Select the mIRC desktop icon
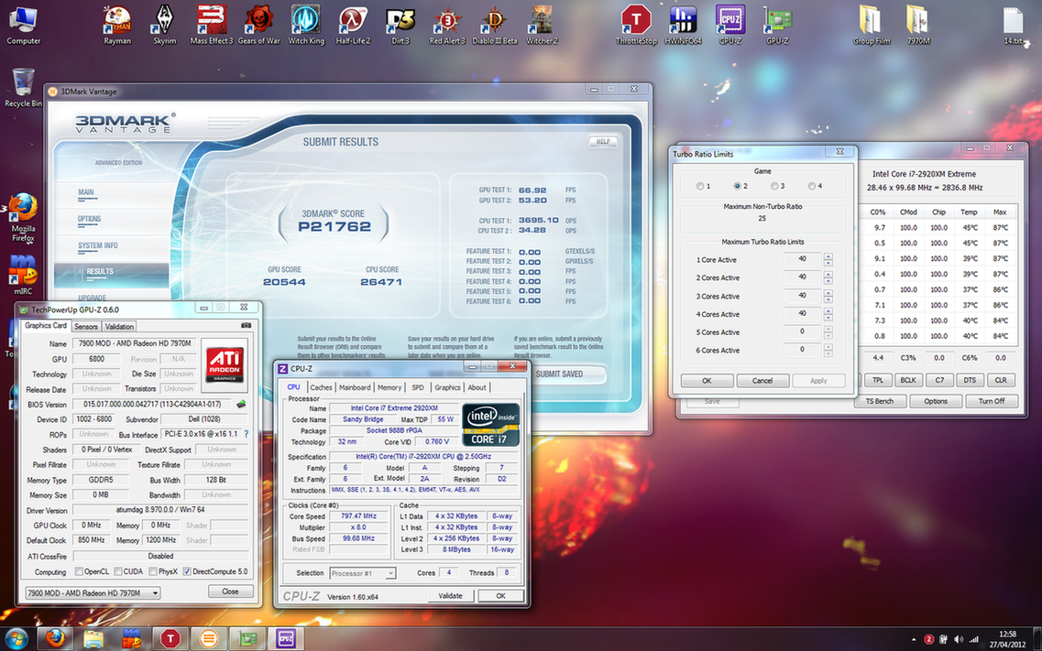This screenshot has height=651, width=1042. [x=23, y=275]
